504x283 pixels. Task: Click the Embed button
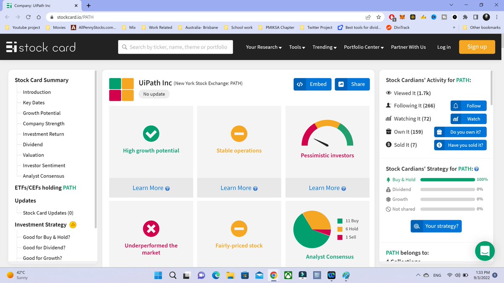point(312,84)
